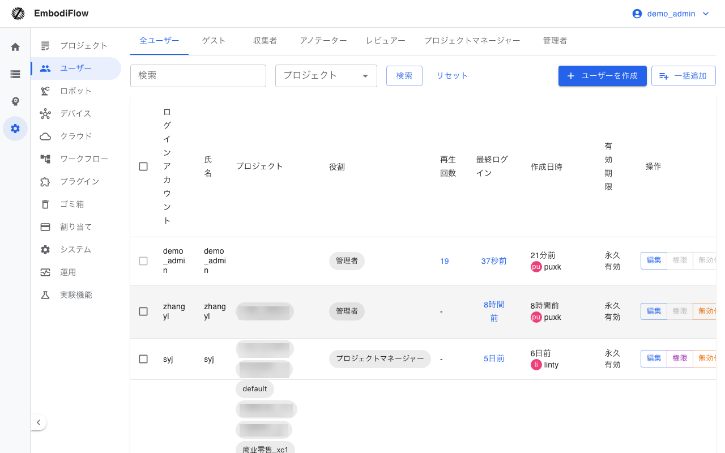Click linty avatar in syj row
Image resolution: width=725 pixels, height=453 pixels.
[536, 365]
